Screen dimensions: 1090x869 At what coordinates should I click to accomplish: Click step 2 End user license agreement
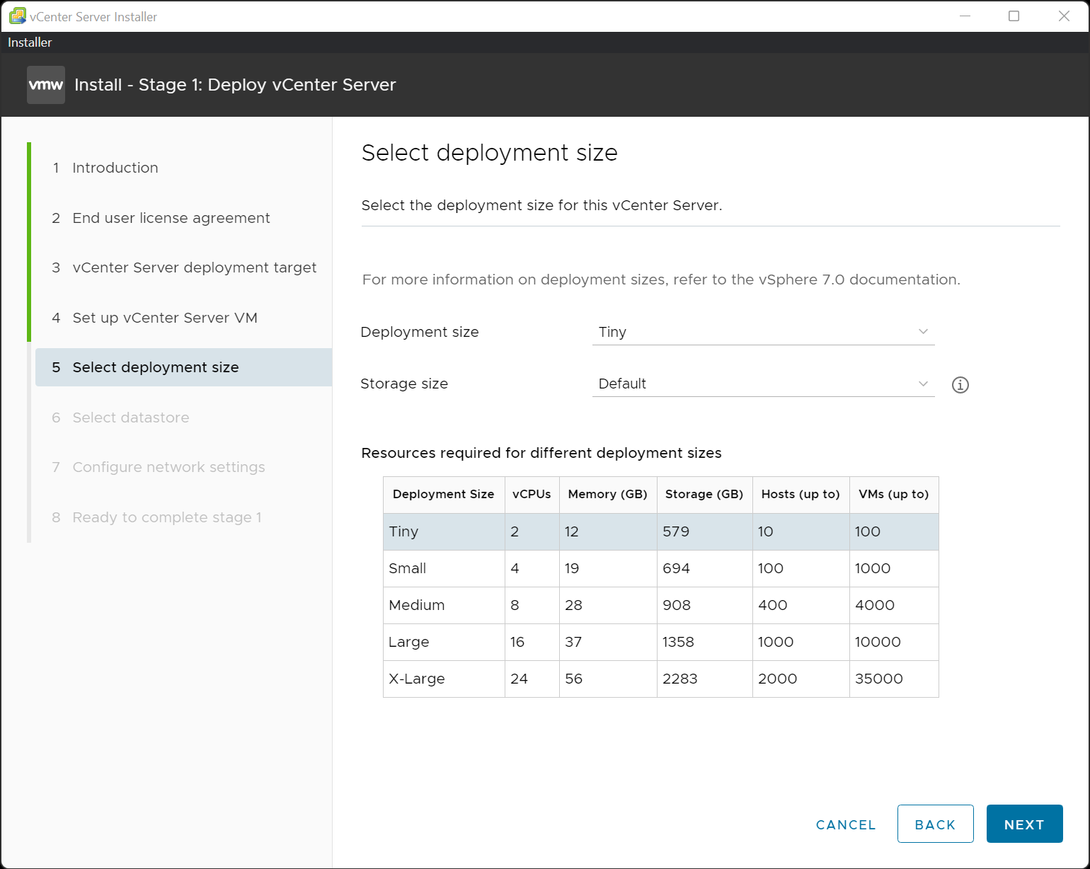point(171,218)
